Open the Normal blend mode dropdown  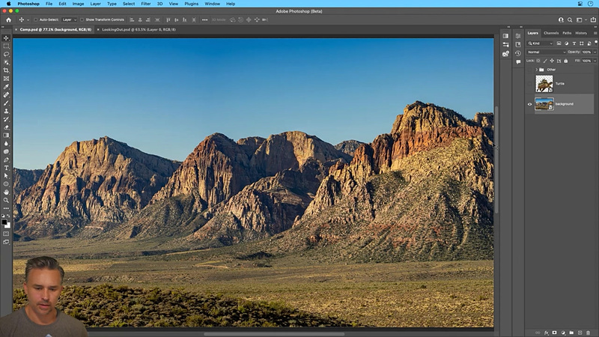[x=547, y=52]
